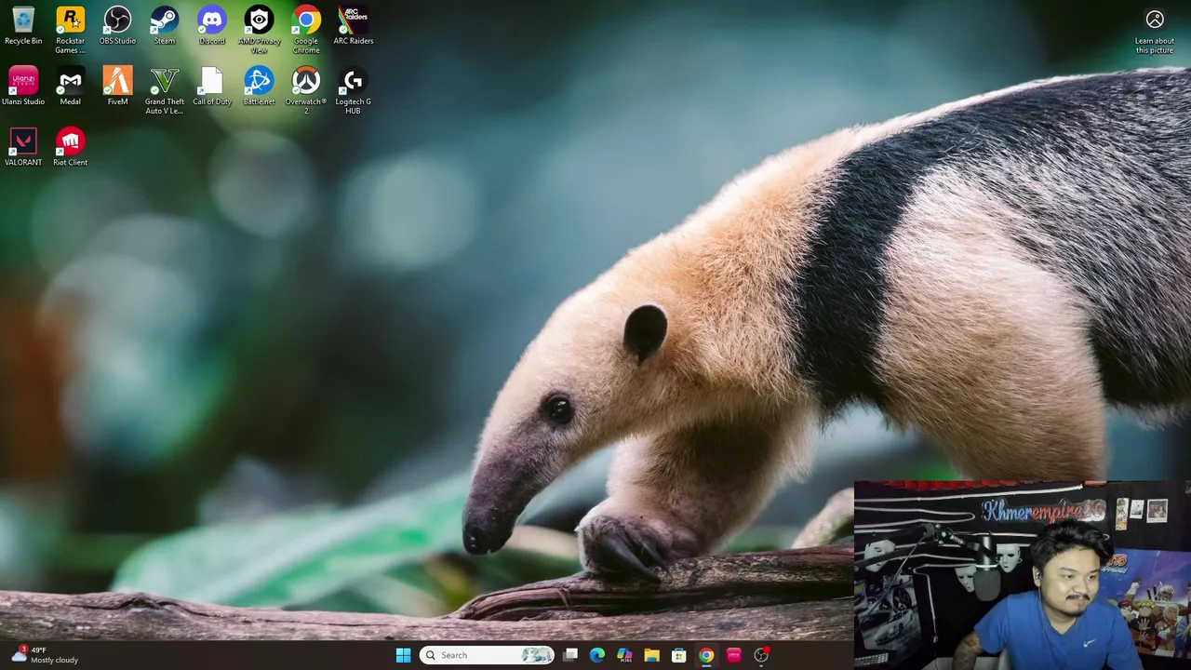1191x670 pixels.
Task: Select the ARC Raiders game icon
Action: (353, 26)
